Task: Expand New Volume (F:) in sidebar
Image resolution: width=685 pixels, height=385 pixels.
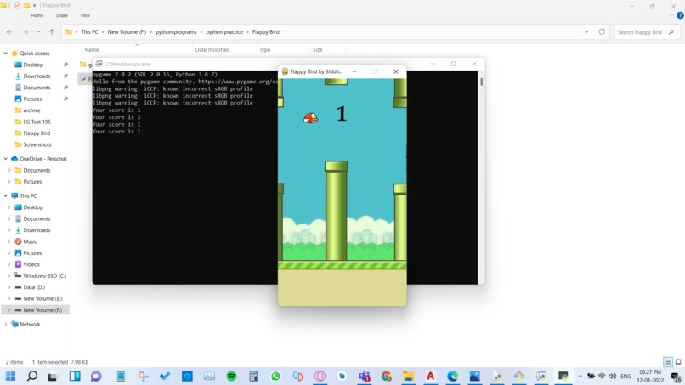Action: point(9,310)
